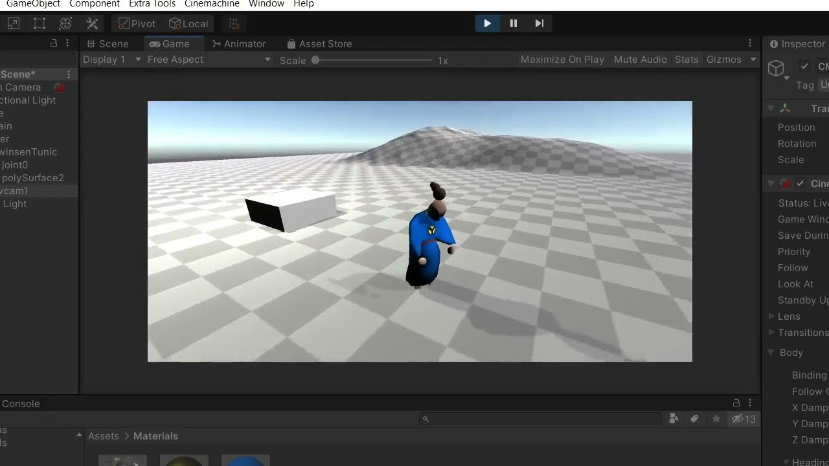Viewport: 829px width, 466px height.
Task: Open Project panel options menu
Action: point(750,403)
